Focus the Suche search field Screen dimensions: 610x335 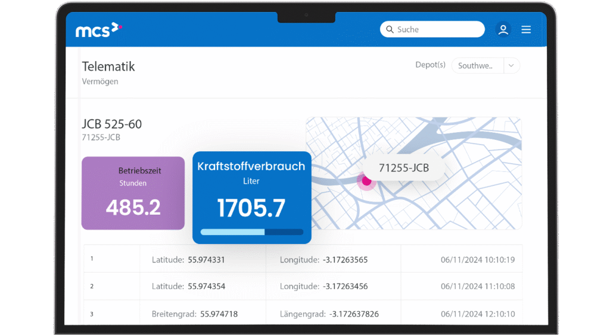tap(432, 29)
